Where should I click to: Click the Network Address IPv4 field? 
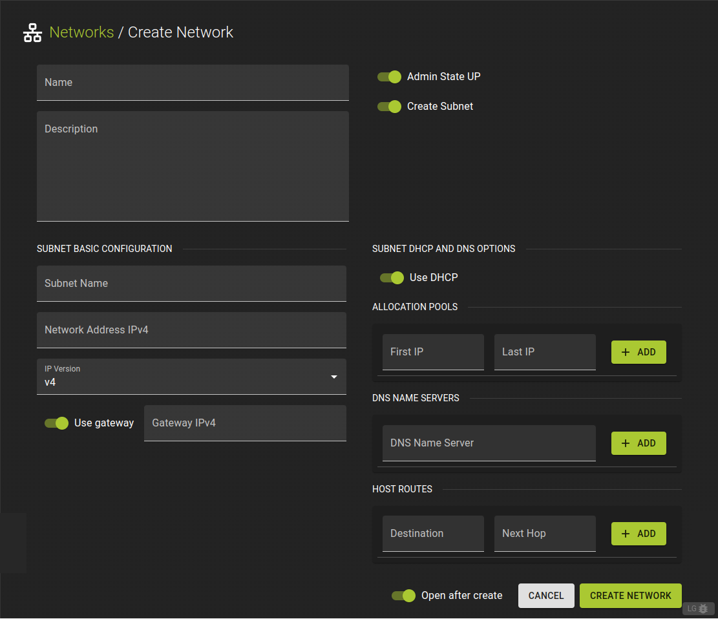(191, 330)
